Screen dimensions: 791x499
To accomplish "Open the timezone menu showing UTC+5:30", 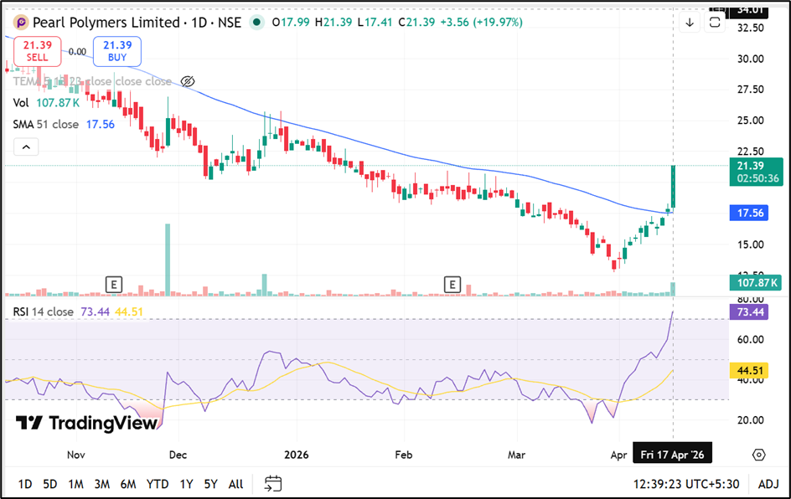I will coord(689,483).
